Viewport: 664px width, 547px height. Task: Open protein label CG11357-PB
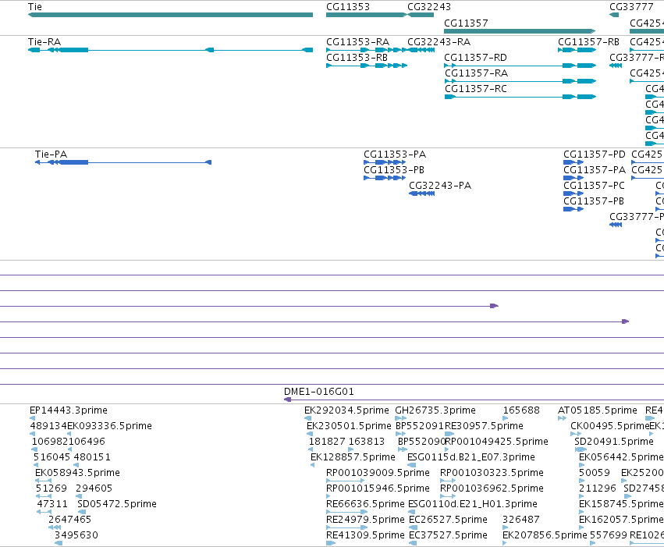click(x=594, y=201)
